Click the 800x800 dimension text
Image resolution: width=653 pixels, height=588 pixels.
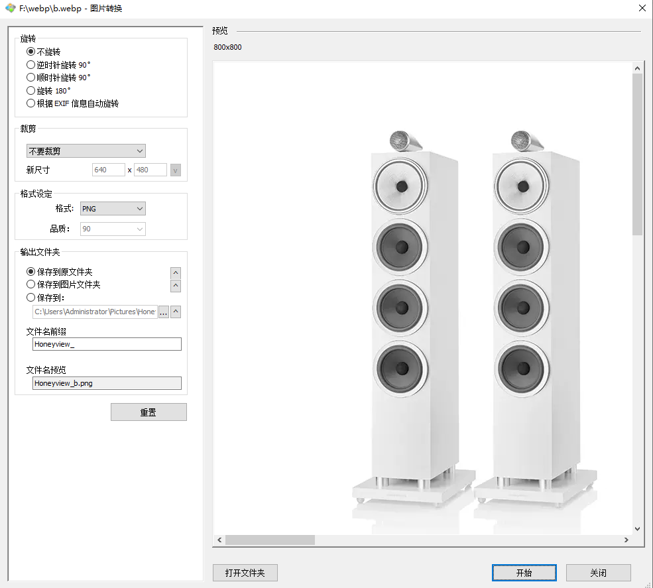coord(227,47)
